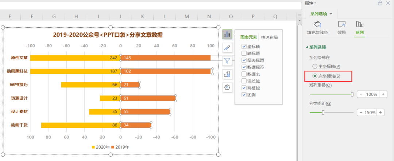Click the 分类间距 slider handle
Screen dimensions: 394x161
coord(323,112)
